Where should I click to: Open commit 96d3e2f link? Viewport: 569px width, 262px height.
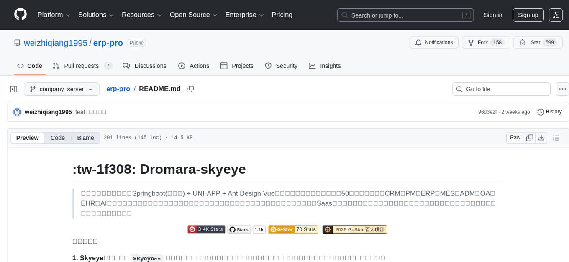click(487, 112)
